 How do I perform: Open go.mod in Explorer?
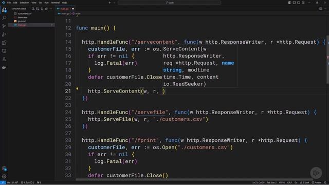[x=22, y=21]
